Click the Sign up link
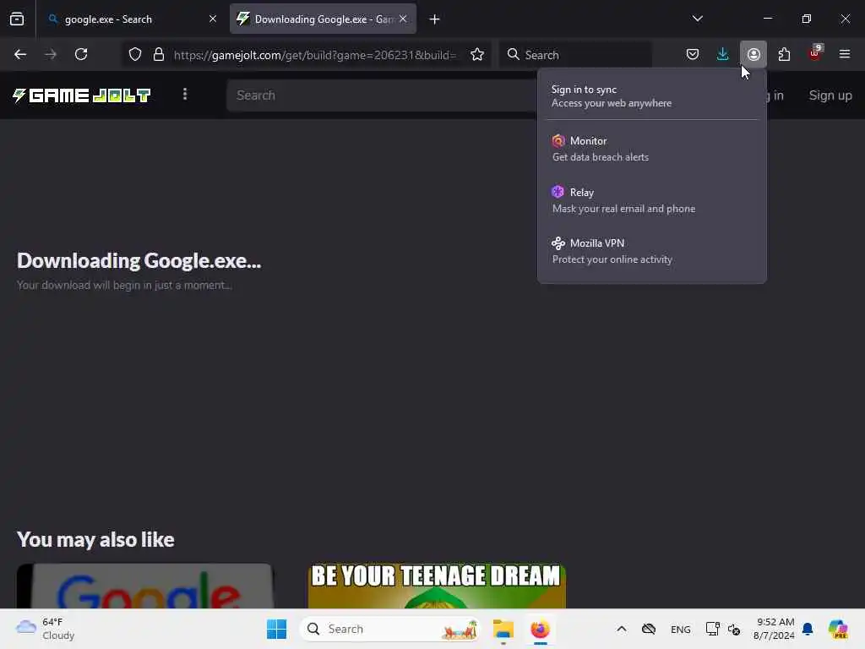 [x=830, y=95]
